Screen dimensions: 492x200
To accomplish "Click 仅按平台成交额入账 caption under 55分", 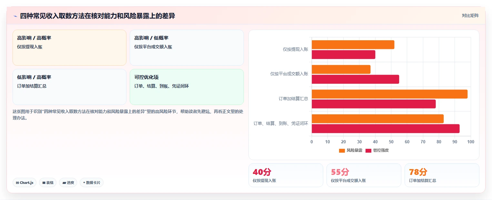I will click(348, 181).
